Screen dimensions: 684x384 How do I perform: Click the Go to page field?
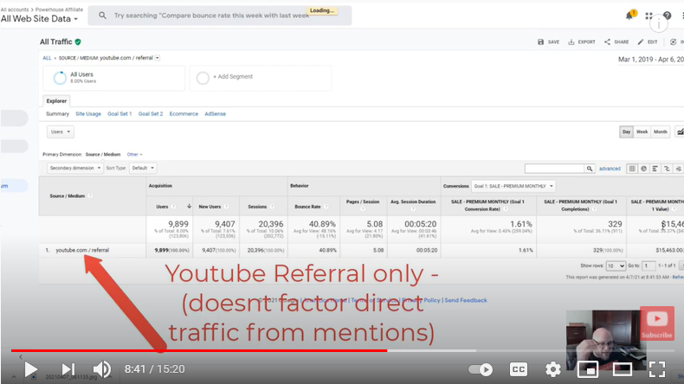[649, 266]
